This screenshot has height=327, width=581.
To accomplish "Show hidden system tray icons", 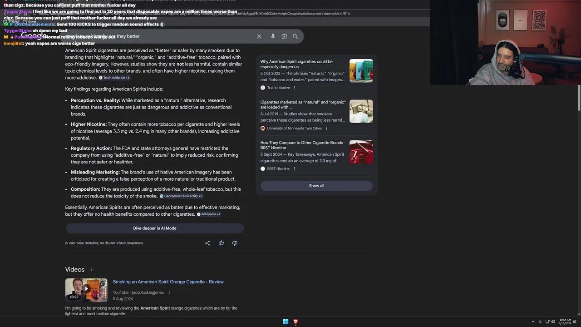I will click(x=533, y=322).
